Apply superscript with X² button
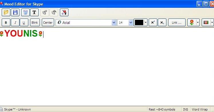 coord(153,23)
